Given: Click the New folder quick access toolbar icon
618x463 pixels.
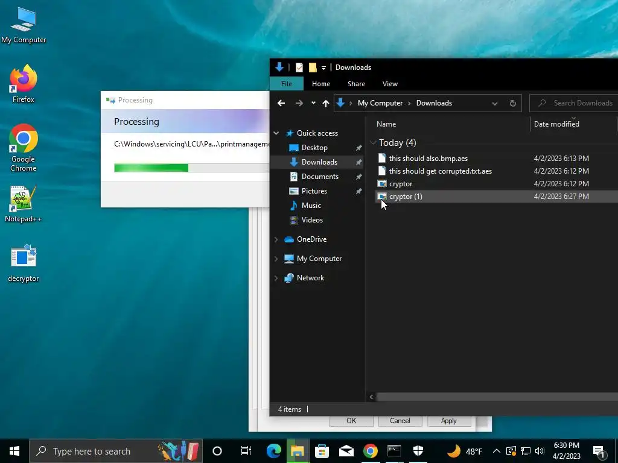Looking at the screenshot, I should tap(313, 68).
